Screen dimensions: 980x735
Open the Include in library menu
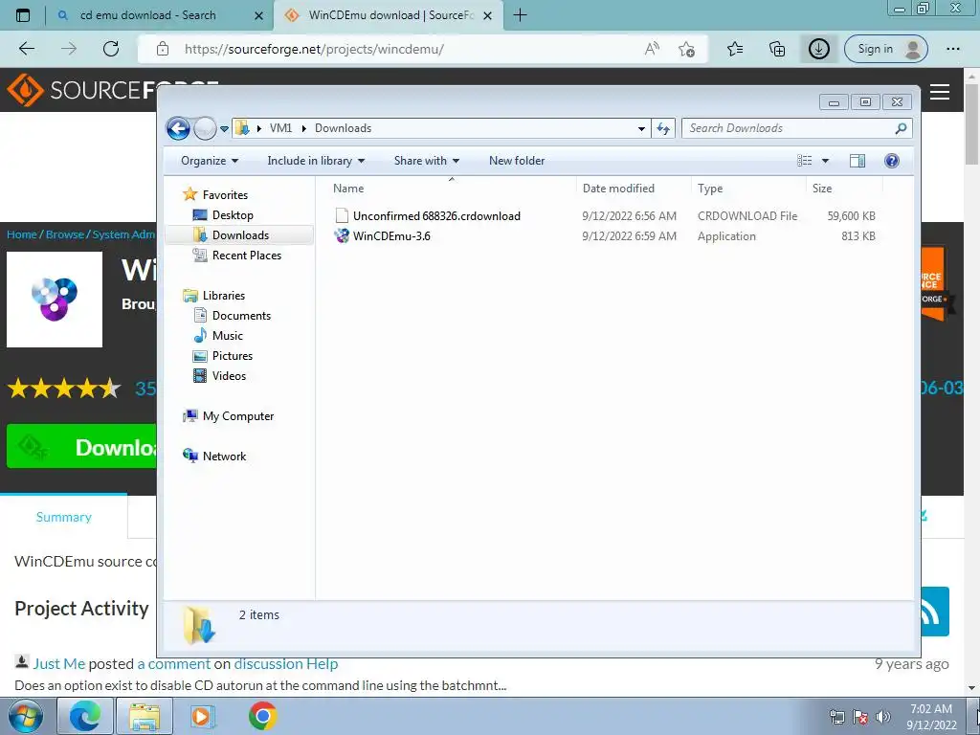click(316, 161)
